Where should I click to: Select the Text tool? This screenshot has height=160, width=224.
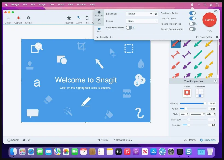point(87,20)
